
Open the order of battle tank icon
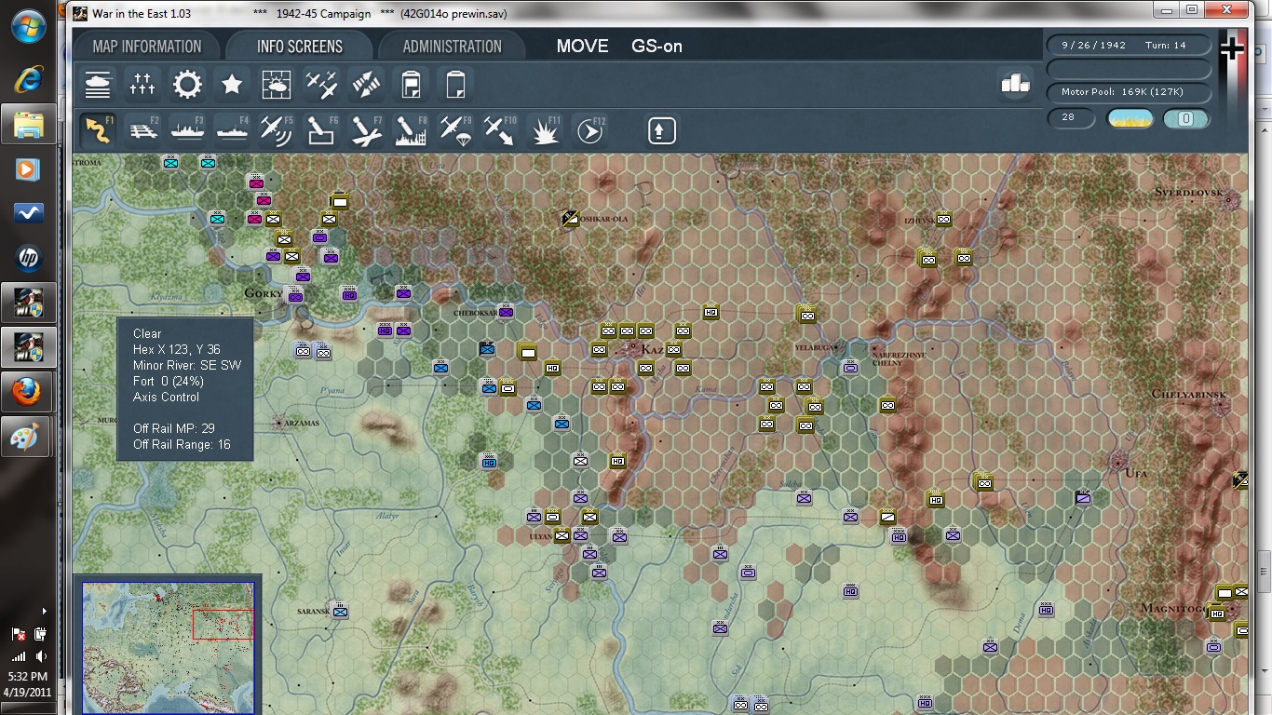pyautogui.click(x=98, y=86)
